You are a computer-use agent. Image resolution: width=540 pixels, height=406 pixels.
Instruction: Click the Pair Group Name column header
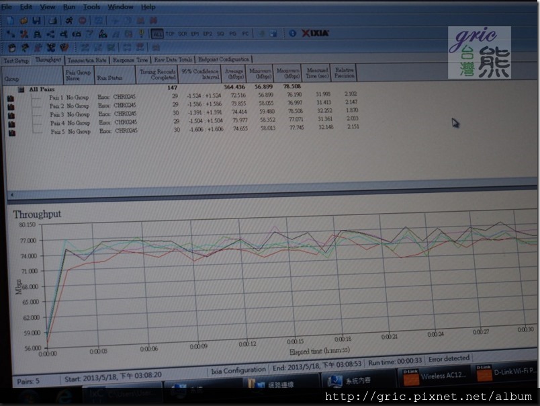(x=79, y=75)
